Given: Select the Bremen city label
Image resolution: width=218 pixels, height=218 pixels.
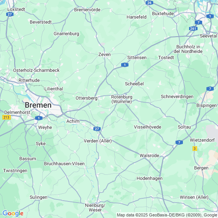Looking at the screenshot, I should [x=38, y=105].
